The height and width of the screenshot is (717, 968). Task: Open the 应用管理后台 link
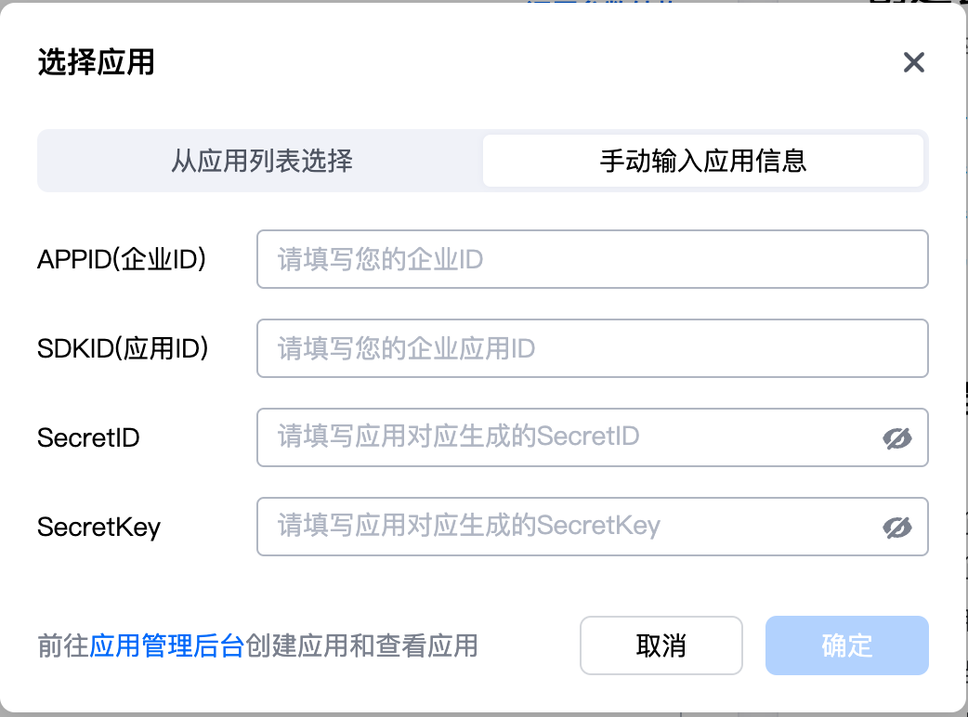click(167, 646)
